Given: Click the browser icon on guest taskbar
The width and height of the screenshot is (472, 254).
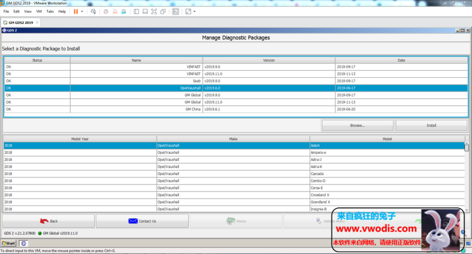Looking at the screenshot, I should [x=24, y=243].
